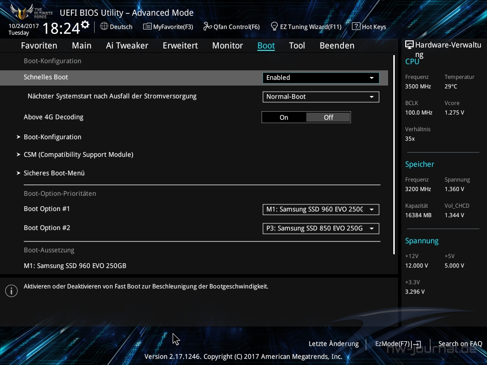The image size is (487, 365).
Task: Click the +12V 12.000 V value
Action: click(417, 266)
